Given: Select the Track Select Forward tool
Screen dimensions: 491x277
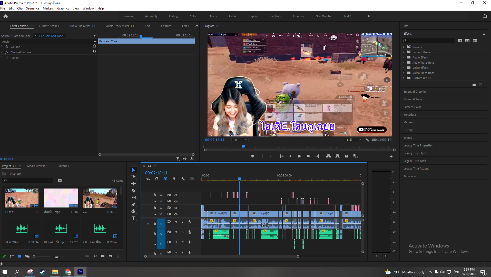Looking at the screenshot, I should (133, 177).
